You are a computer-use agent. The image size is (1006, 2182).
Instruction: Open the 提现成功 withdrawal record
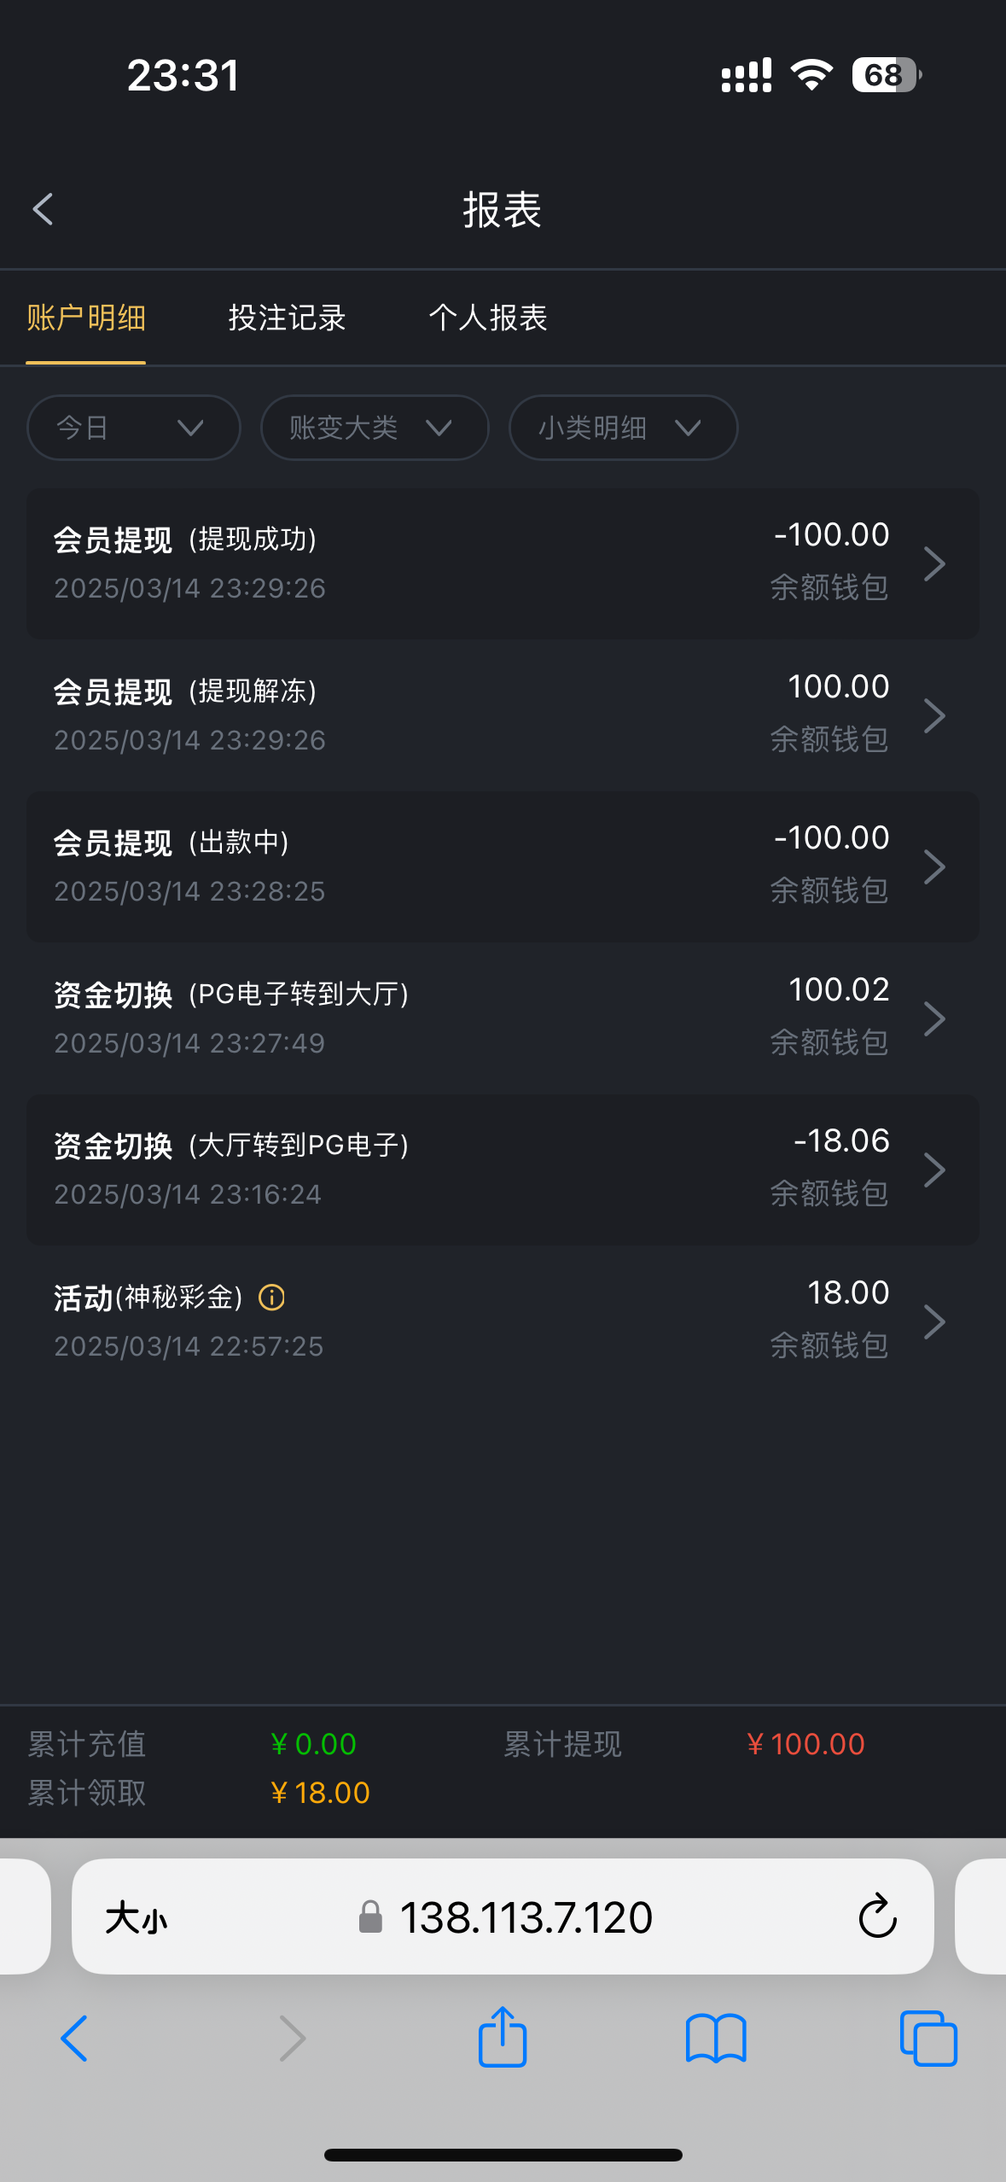(502, 563)
